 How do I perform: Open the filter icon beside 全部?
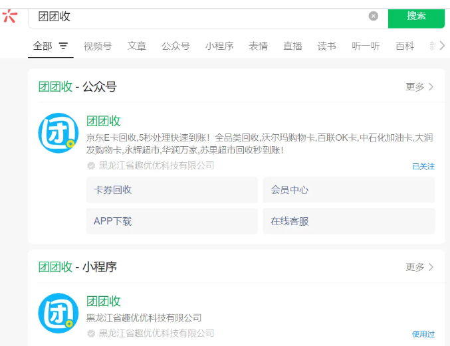point(63,46)
